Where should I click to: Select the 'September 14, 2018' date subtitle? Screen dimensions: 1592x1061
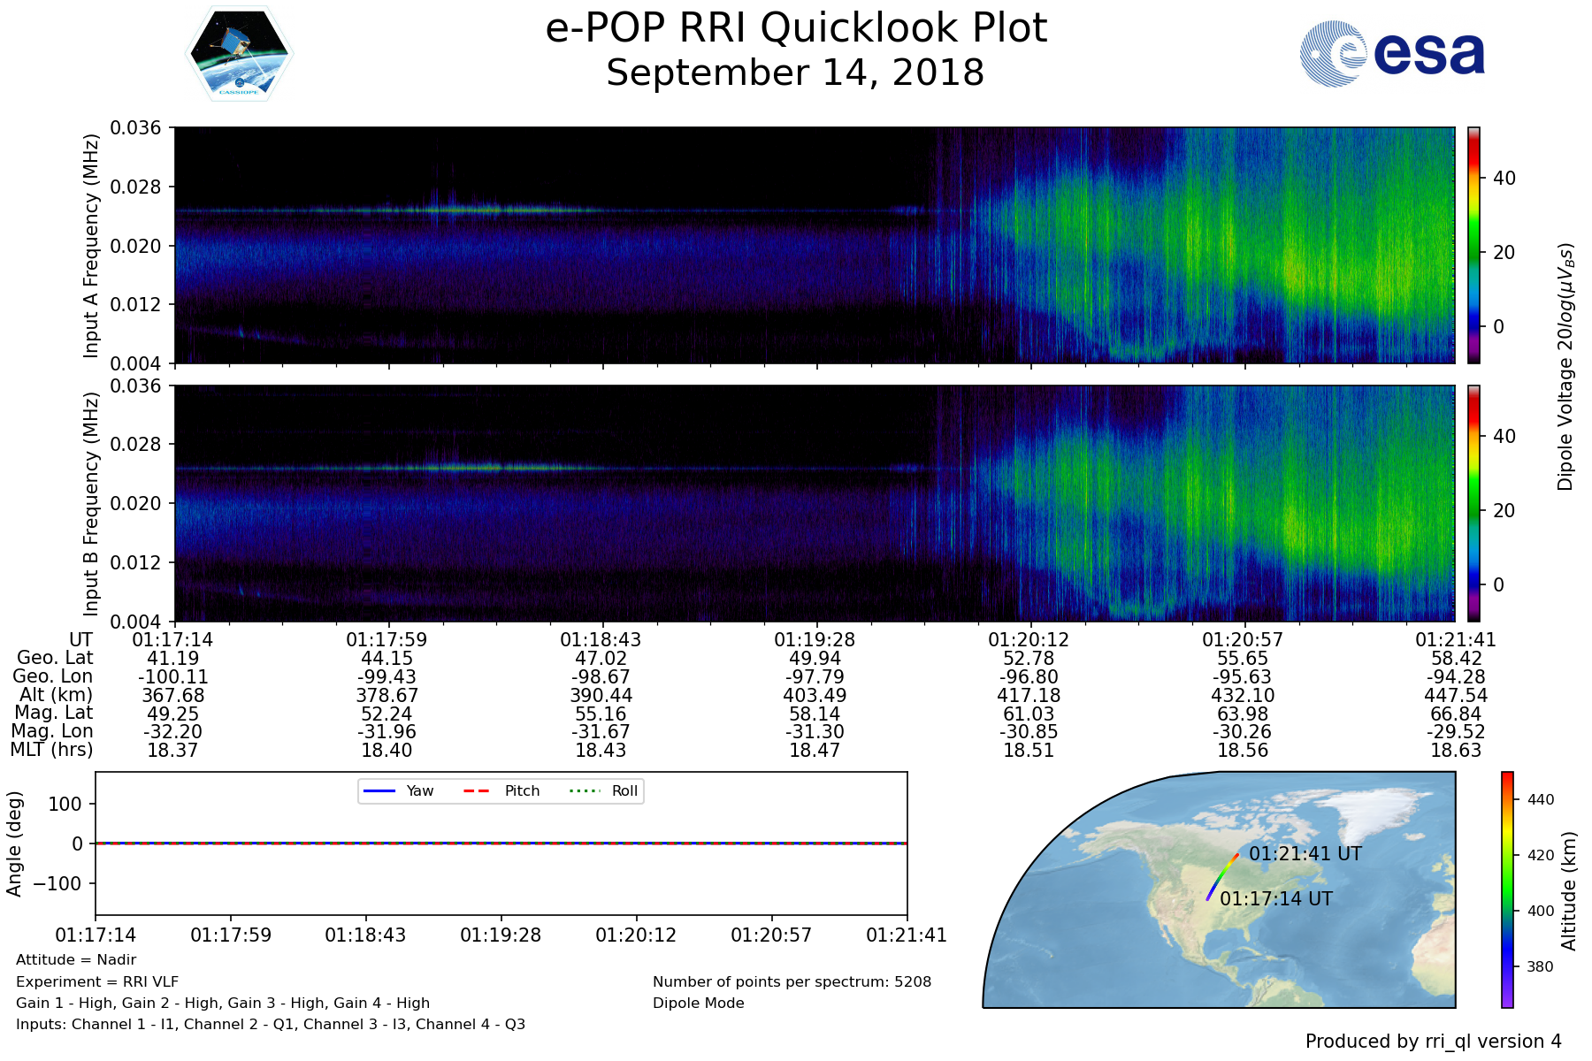click(x=795, y=73)
